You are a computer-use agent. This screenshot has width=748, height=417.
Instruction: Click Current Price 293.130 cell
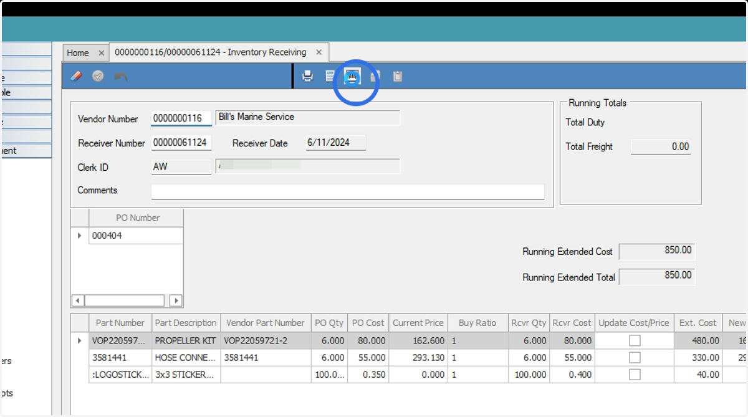point(418,358)
